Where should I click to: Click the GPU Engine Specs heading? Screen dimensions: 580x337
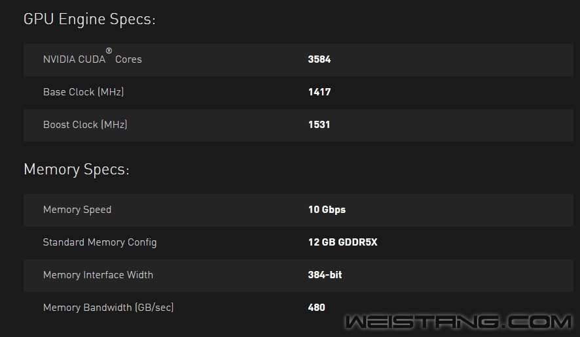[x=90, y=19]
